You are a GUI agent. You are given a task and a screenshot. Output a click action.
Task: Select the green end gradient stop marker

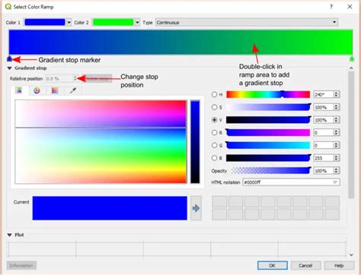tap(352, 59)
